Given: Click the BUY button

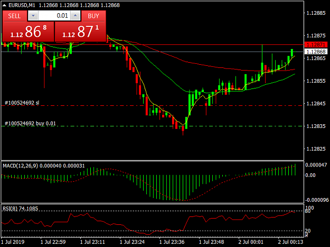Looking at the screenshot, I should pyautogui.click(x=93, y=16).
